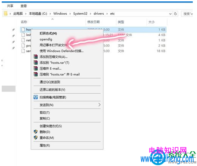The image size is (197, 166).
Task: Choose 用记事本打开该文件
Action: coord(53,45)
